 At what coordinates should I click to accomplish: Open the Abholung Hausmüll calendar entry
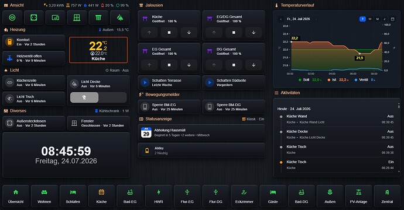coord(201,132)
